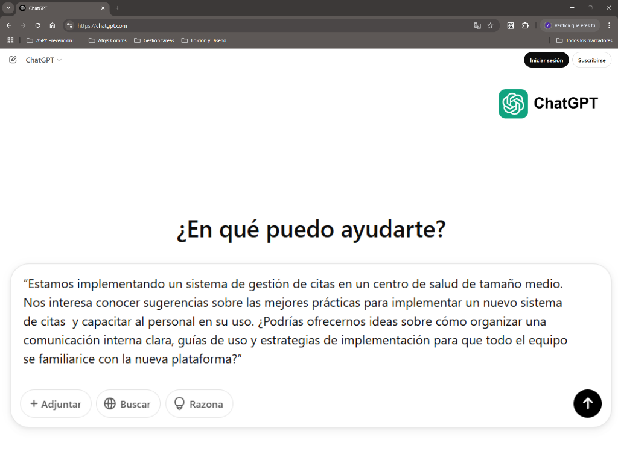The image size is (618, 463).
Task: Open the apps grid icon in bookmarks bar
Action: (11, 40)
